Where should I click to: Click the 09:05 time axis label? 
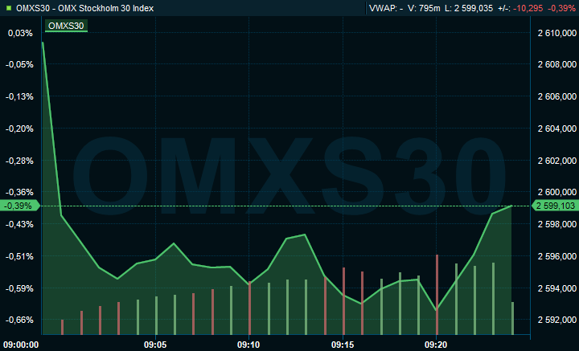coord(155,345)
